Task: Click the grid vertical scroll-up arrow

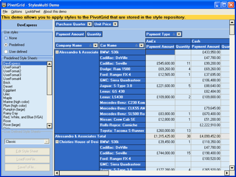Action: point(232,23)
